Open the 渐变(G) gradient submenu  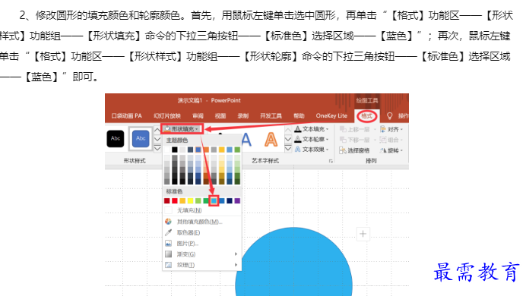pyautogui.click(x=202, y=254)
